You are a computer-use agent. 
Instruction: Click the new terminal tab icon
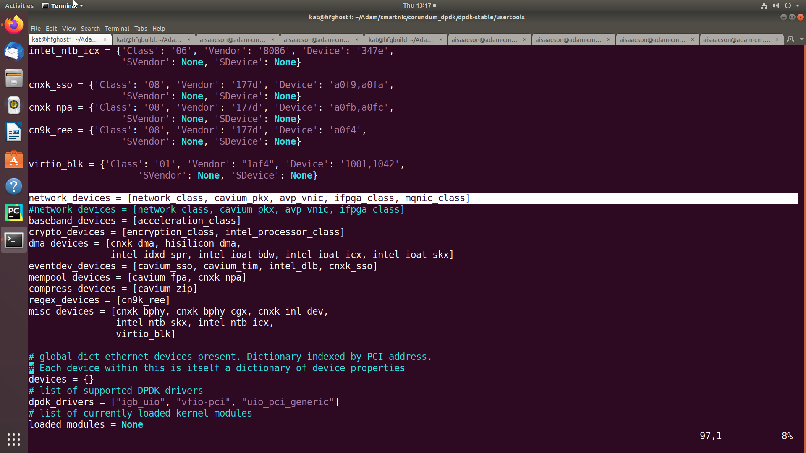point(790,39)
